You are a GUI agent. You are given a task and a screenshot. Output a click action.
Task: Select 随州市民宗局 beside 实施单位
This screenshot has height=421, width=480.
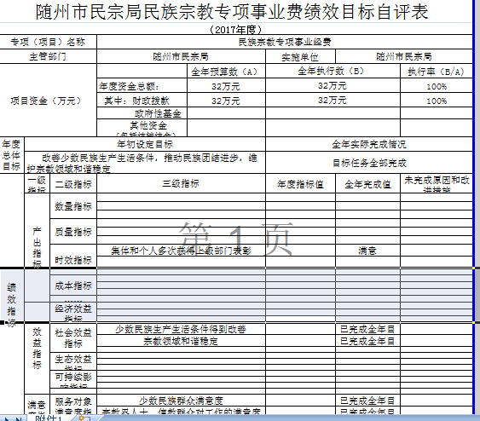[x=404, y=56]
